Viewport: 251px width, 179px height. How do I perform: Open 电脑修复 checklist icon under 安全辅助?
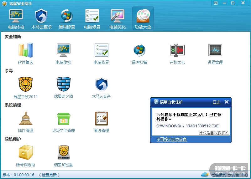click(x=102, y=50)
